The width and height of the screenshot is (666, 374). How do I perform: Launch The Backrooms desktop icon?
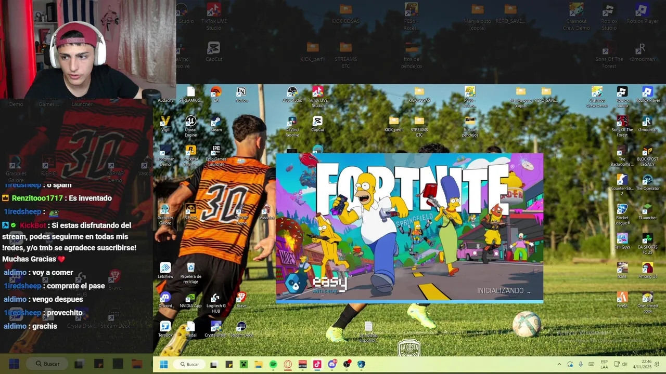(622, 156)
